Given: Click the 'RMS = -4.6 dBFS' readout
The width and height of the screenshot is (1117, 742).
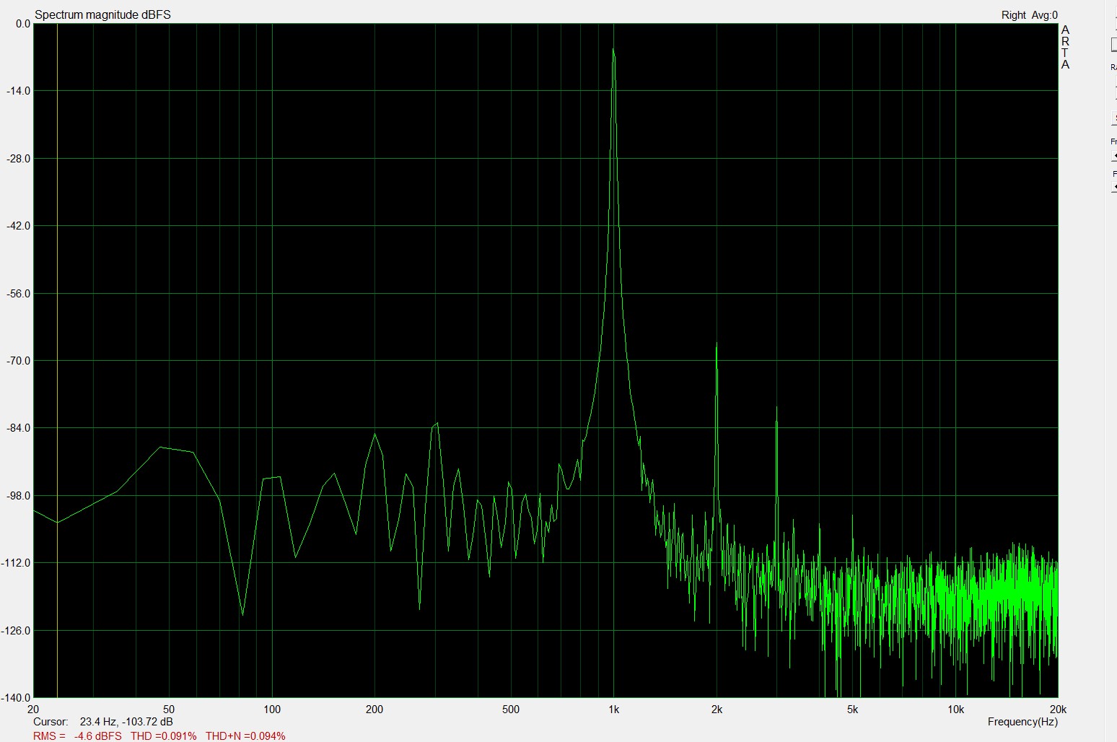Looking at the screenshot, I should [x=77, y=736].
